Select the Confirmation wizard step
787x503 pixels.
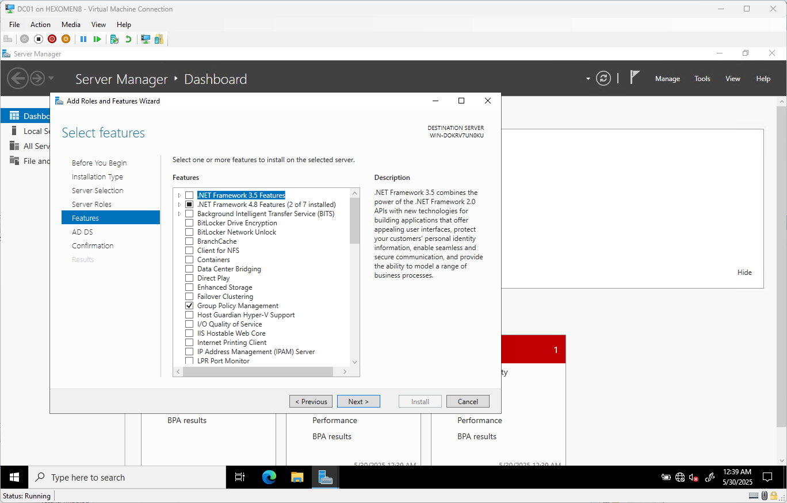click(93, 246)
